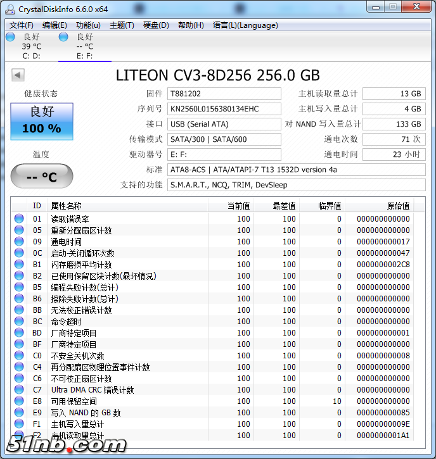Open the 主题(T) menu
Viewport: 436px width, 459px height.
(122, 25)
